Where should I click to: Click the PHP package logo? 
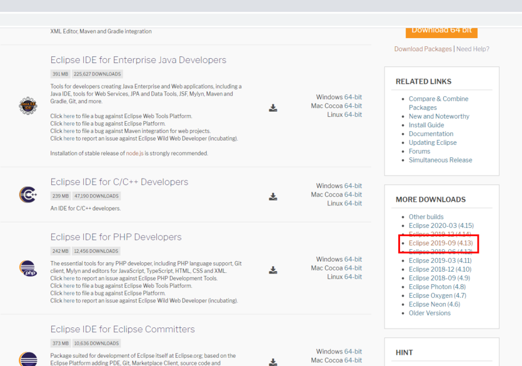28,268
